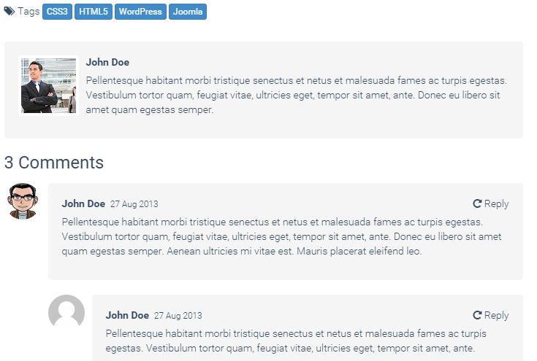The height and width of the screenshot is (361, 537).
Task: Click the WordPress tag
Action: tap(140, 12)
